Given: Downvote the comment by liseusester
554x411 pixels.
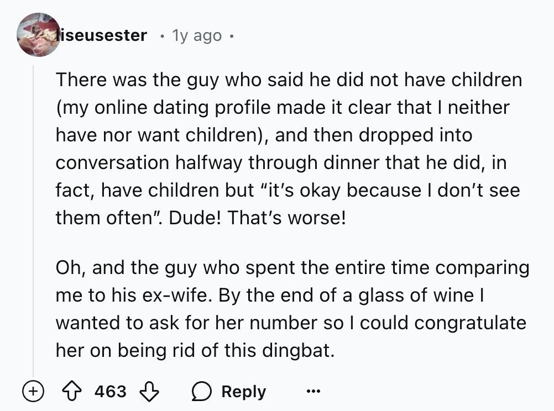Looking at the screenshot, I should coord(149,391).
